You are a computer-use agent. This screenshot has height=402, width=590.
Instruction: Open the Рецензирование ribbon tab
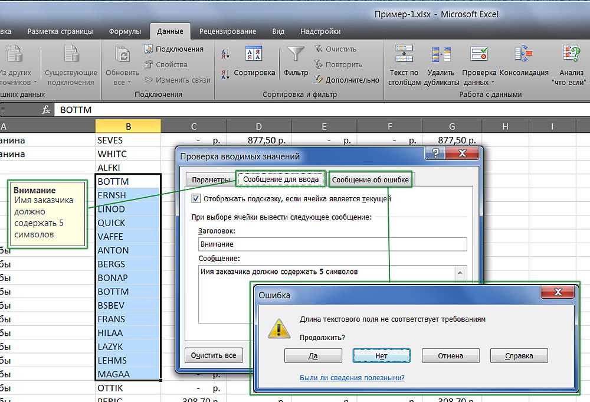228,31
